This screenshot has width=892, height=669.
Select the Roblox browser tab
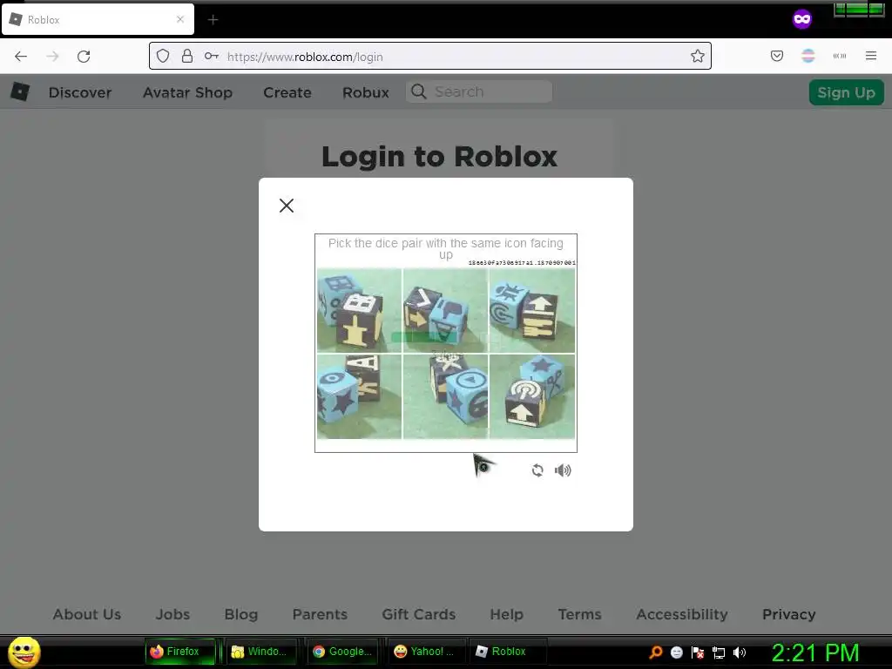pyautogui.click(x=98, y=19)
